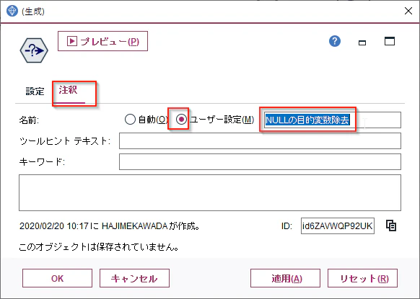Maximize dialog with large window icon

(390, 41)
